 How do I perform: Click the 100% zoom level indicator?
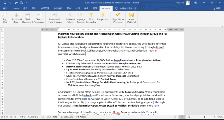(x=220, y=117)
